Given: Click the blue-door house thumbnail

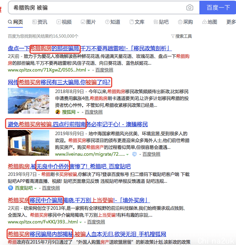Looking at the screenshot, I should (x=29, y=143).
